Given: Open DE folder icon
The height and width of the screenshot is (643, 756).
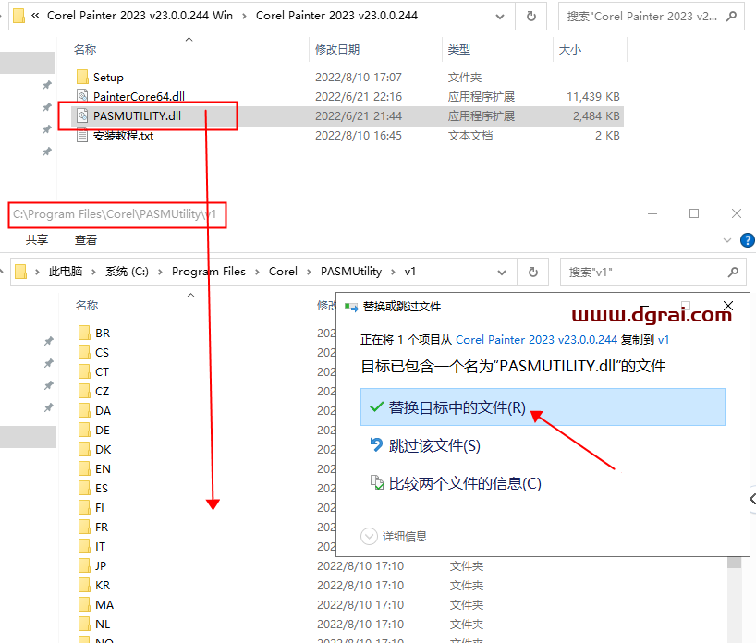Looking at the screenshot, I should (84, 430).
